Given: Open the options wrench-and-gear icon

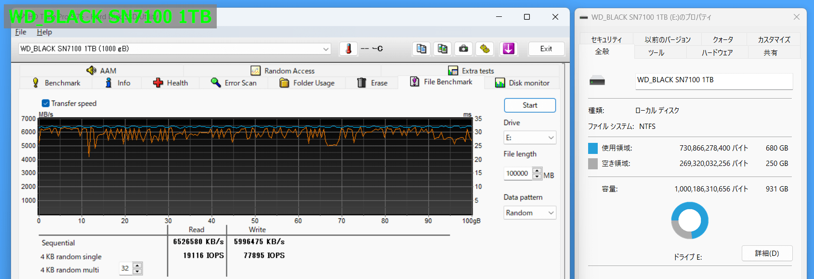Looking at the screenshot, I should point(485,49).
